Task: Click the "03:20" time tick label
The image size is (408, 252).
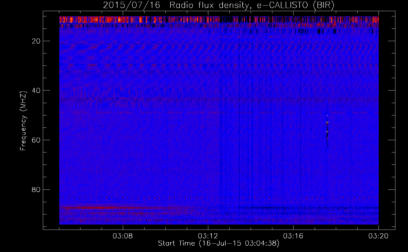Action: click(378, 236)
